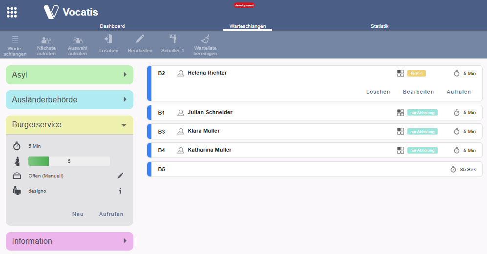The height and width of the screenshot is (254, 487).
Task: Select ticket B1 number
Action: tap(161, 113)
